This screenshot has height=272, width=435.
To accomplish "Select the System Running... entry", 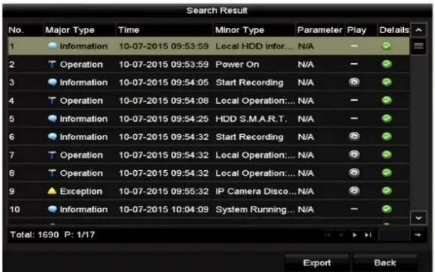I will [208, 209].
